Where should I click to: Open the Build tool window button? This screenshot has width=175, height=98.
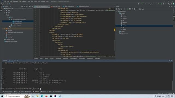tap(49, 92)
